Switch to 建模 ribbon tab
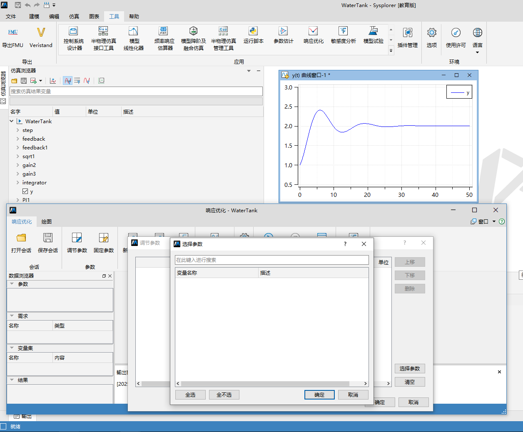The width and height of the screenshot is (523, 432). pos(34,17)
